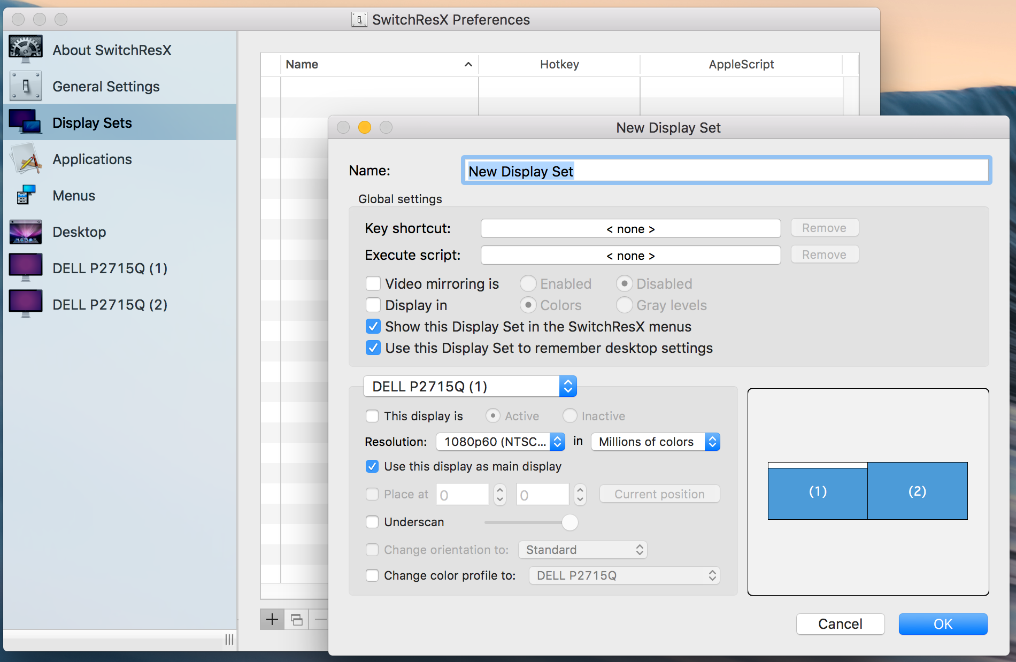Open the Menus icon in sidebar
This screenshot has height=662, width=1016.
(x=26, y=195)
